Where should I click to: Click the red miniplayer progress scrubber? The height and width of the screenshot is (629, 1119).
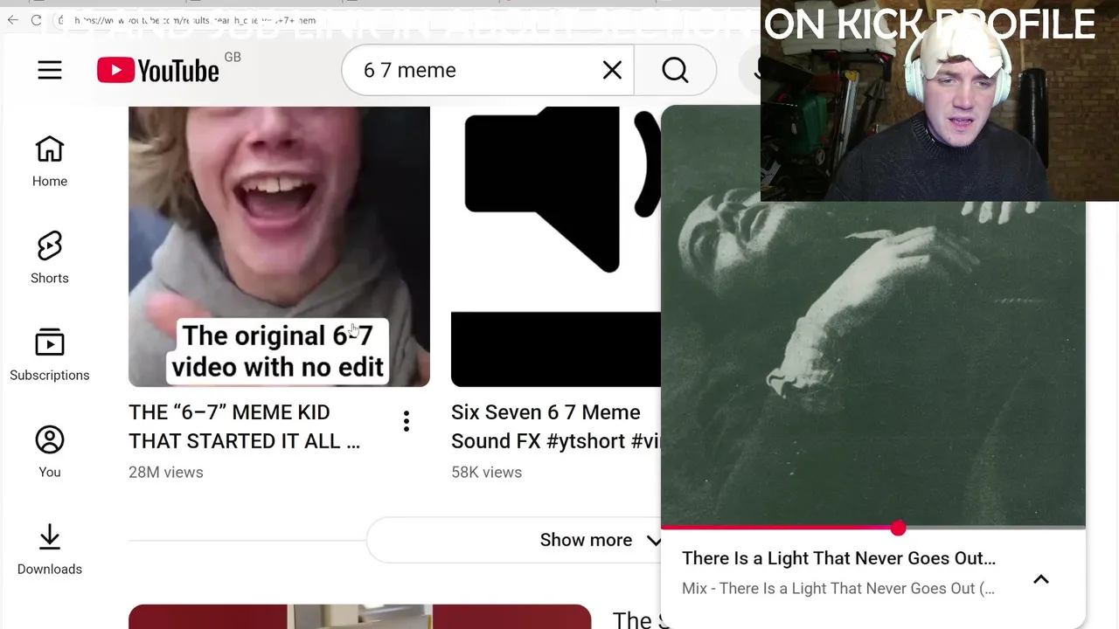click(x=898, y=528)
